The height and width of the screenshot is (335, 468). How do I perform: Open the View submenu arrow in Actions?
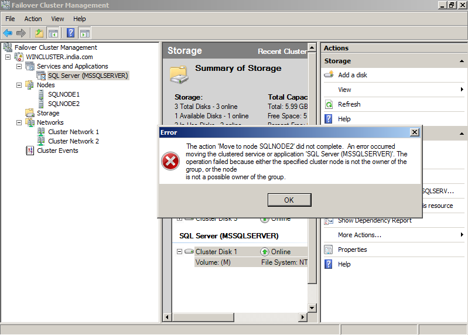pyautogui.click(x=462, y=90)
